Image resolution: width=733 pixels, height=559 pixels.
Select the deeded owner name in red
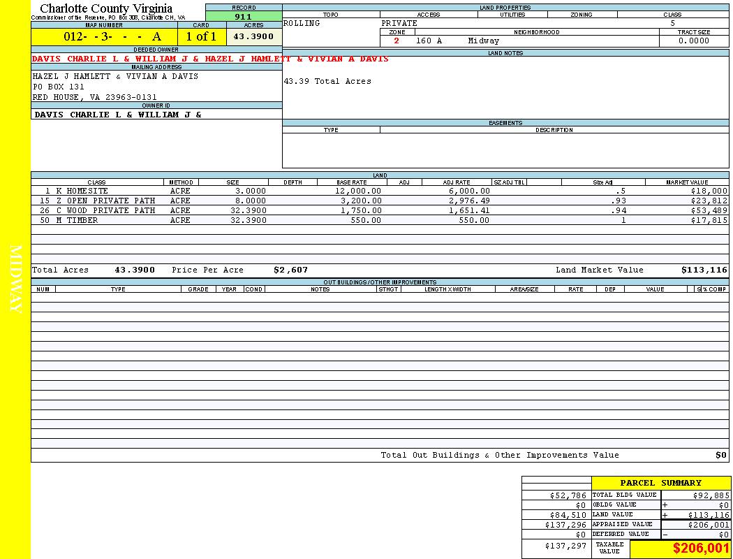[x=209, y=59]
